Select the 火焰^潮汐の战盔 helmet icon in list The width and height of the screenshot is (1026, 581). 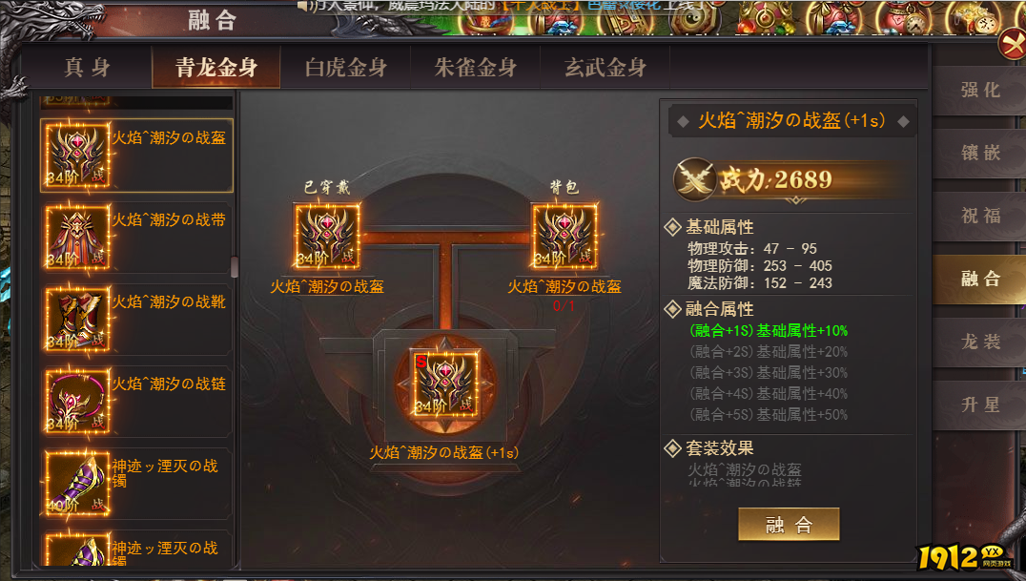pos(76,156)
